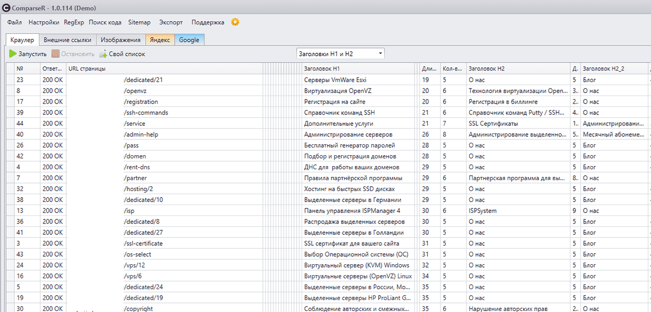
Task: Open the Поддержка menu
Action: pos(208,22)
